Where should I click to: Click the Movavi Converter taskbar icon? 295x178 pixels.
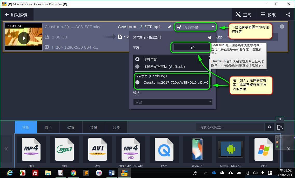coord(124,173)
